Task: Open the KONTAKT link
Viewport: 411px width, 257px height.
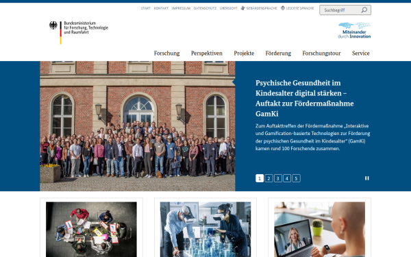Action: click(x=161, y=8)
